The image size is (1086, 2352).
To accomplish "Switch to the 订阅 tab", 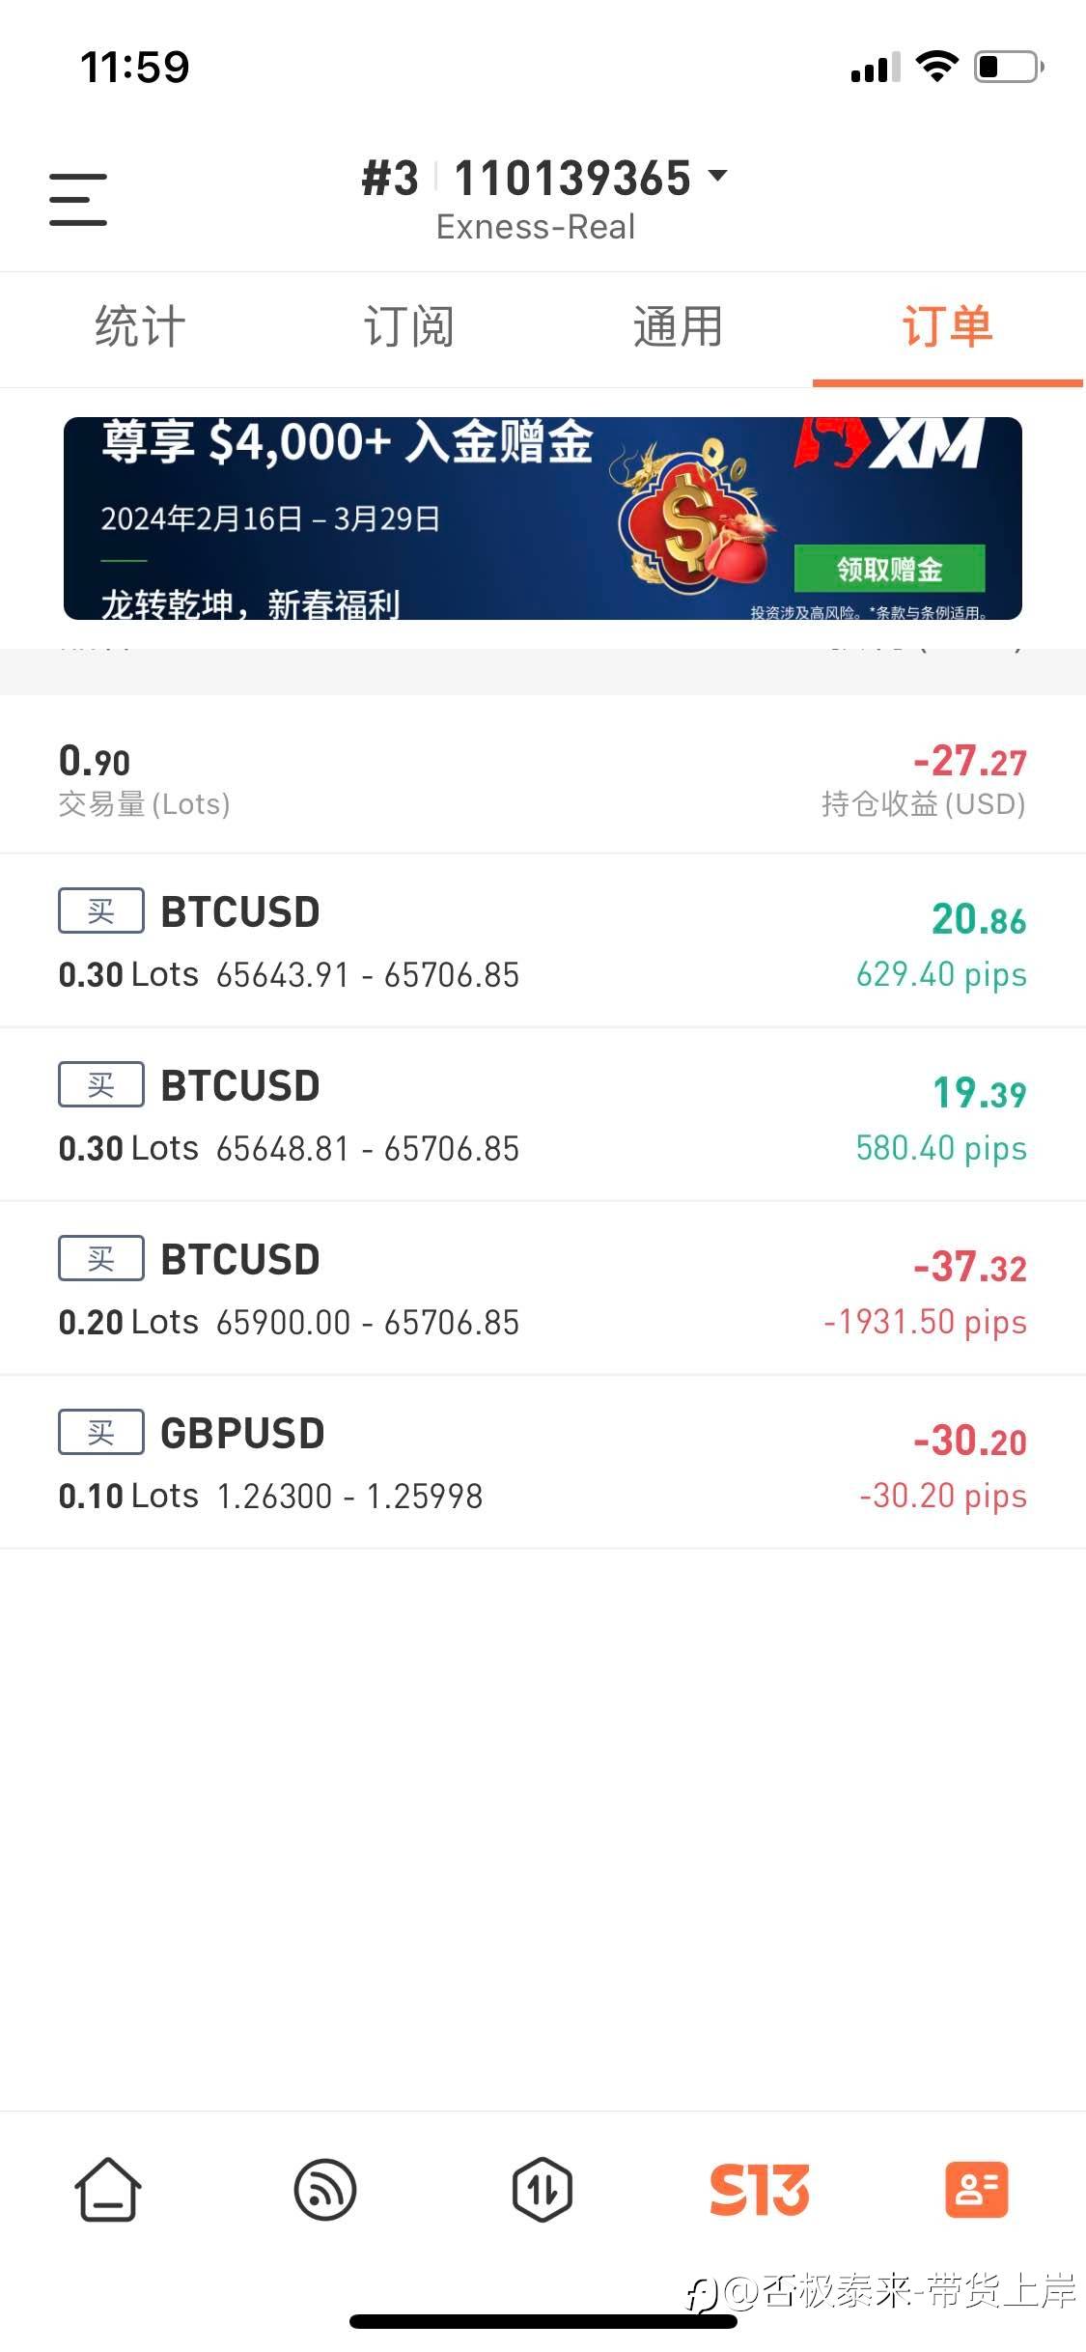I will pos(409,326).
